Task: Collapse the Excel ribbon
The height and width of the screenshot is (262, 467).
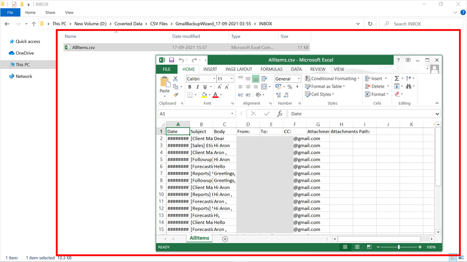Action: point(437,103)
